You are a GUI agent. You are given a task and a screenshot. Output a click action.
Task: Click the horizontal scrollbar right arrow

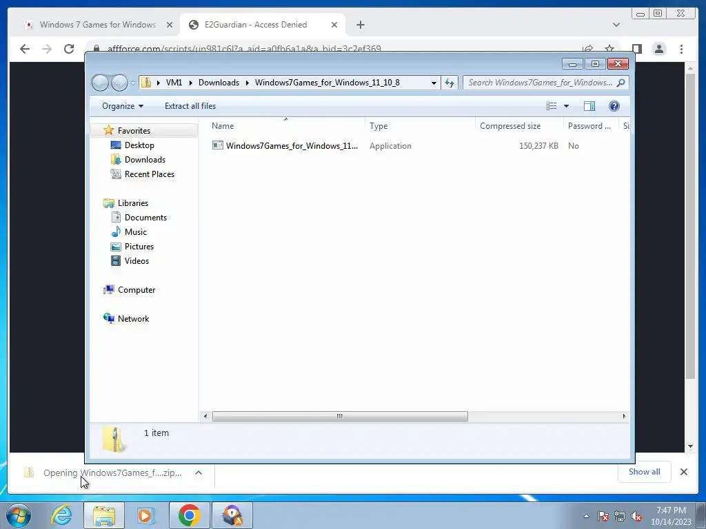[624, 417]
